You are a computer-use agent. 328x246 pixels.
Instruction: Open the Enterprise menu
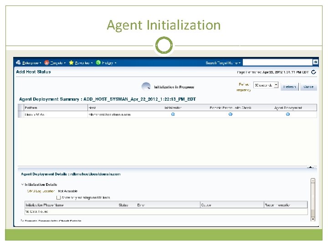[x=31, y=63]
